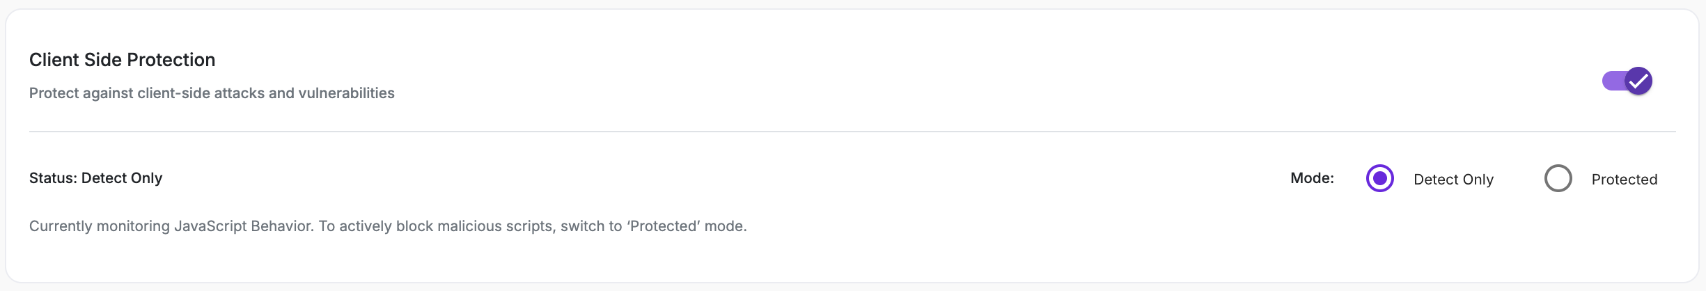Click the checkmark icon on the toggle knob
This screenshot has width=1706, height=291.
point(1638,81)
